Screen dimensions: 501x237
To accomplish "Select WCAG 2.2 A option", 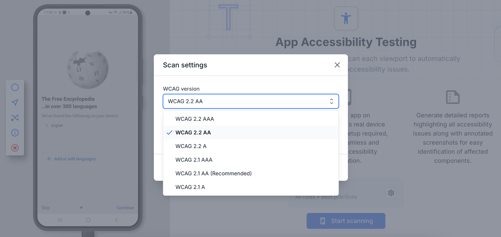I will click(191, 146).
